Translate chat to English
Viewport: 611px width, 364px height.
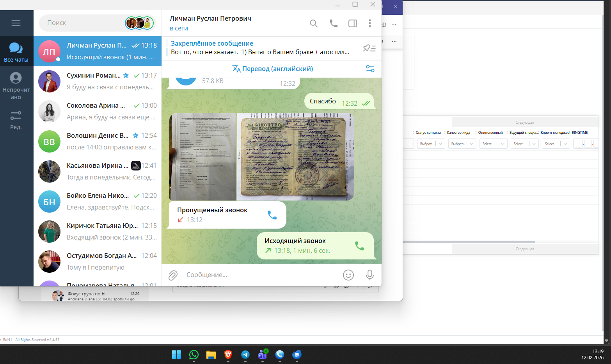pos(272,69)
